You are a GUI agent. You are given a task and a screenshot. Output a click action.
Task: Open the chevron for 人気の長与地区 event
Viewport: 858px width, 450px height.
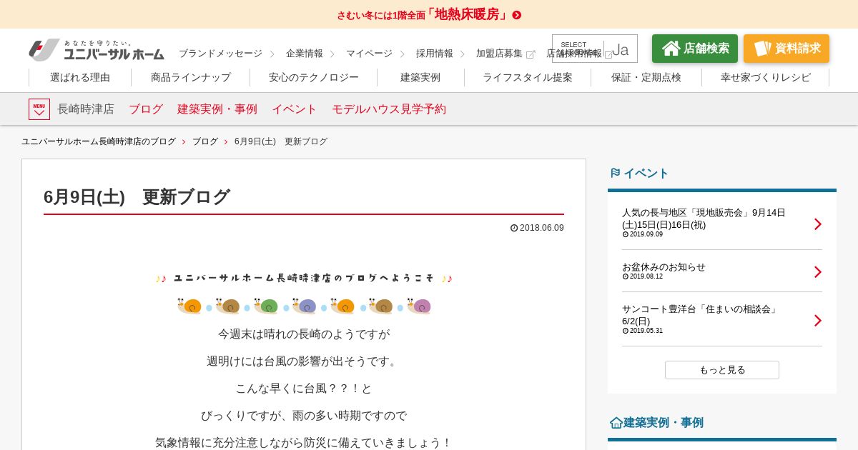[818, 224]
